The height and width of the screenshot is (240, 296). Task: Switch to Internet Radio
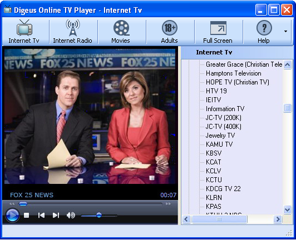73,32
